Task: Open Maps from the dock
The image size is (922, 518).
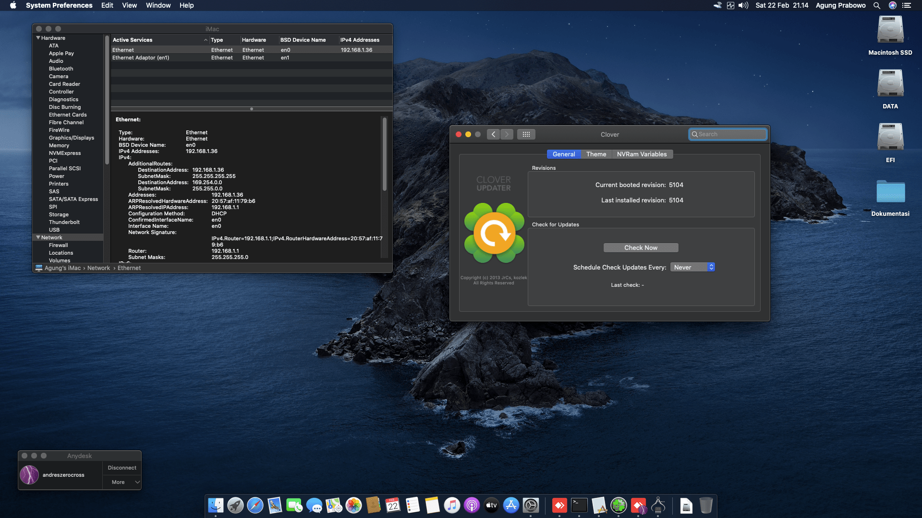Action: click(x=334, y=505)
